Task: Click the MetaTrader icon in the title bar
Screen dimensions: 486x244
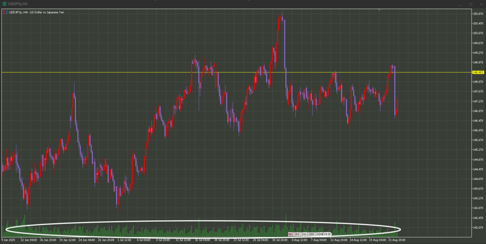Action: coord(4,4)
